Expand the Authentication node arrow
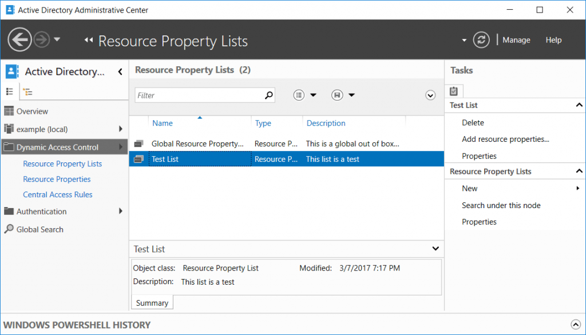 (120, 211)
